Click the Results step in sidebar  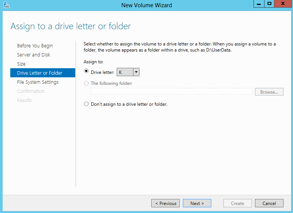point(24,100)
